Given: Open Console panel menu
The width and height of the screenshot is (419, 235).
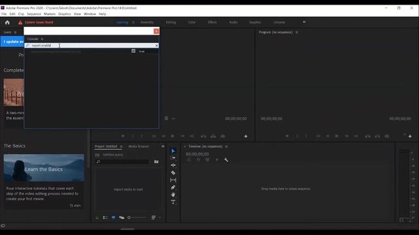Looking at the screenshot, I should pos(42,39).
